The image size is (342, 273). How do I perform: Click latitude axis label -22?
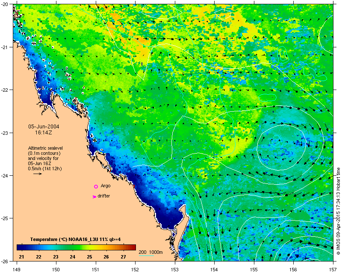pyautogui.click(x=4, y=90)
